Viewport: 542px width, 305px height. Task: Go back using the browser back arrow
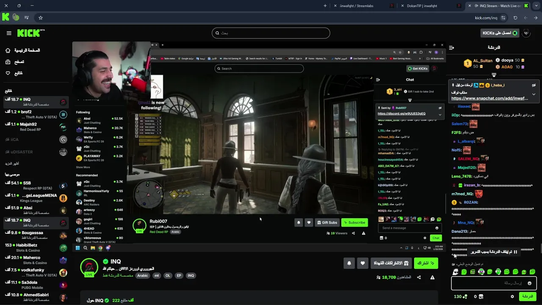(x=536, y=18)
